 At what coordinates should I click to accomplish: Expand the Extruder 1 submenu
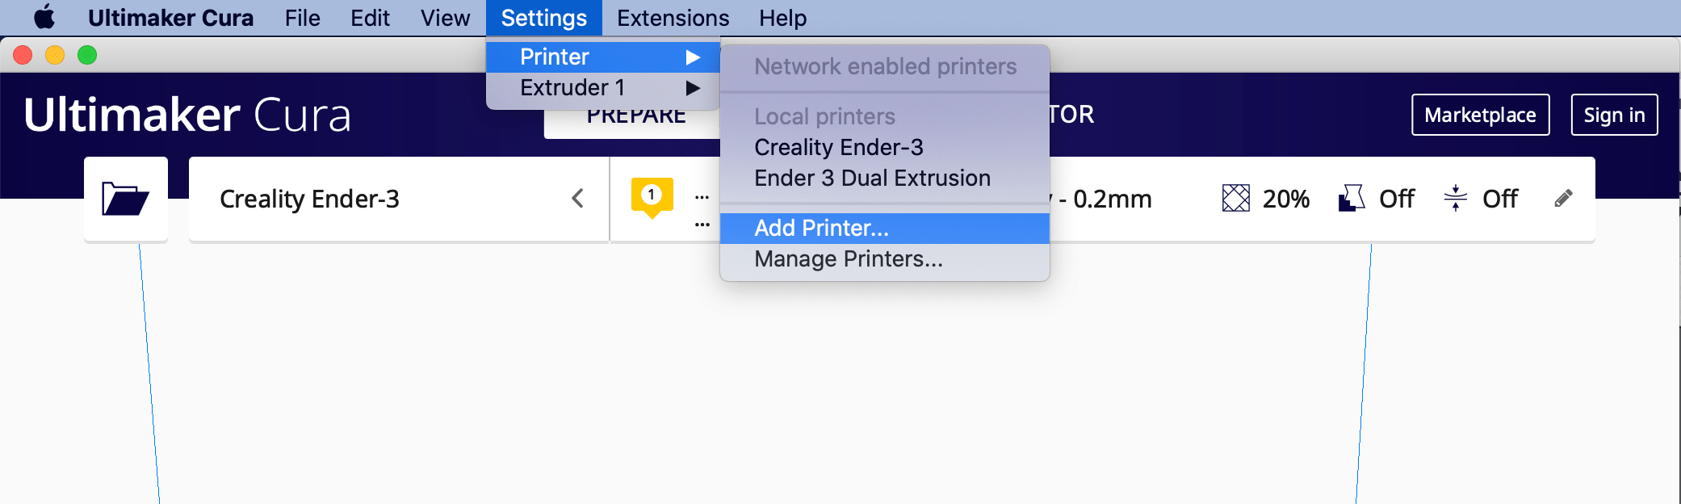[x=694, y=88]
